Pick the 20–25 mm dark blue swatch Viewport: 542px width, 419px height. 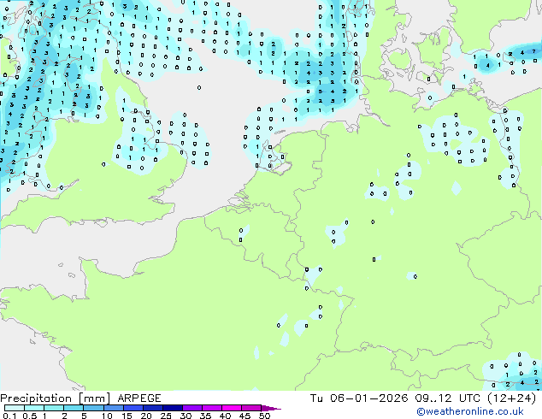click(x=153, y=408)
